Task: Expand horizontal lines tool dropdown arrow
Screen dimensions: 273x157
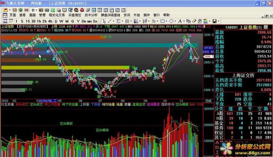Action: (x=122, y=21)
